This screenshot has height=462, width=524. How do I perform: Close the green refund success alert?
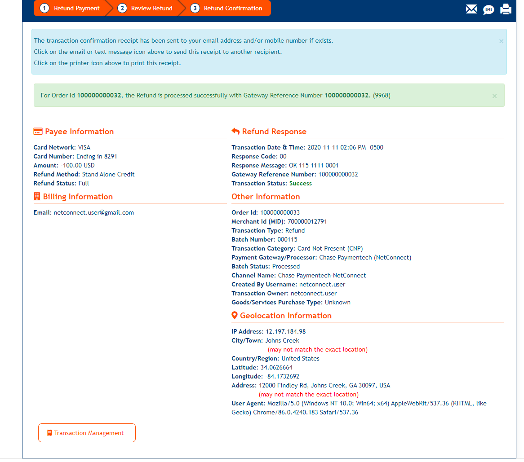[x=494, y=96]
